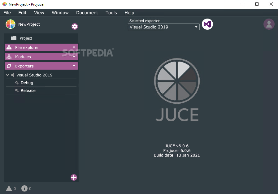Add new exporter with plus button
This screenshot has height=194, width=278.
point(74,177)
